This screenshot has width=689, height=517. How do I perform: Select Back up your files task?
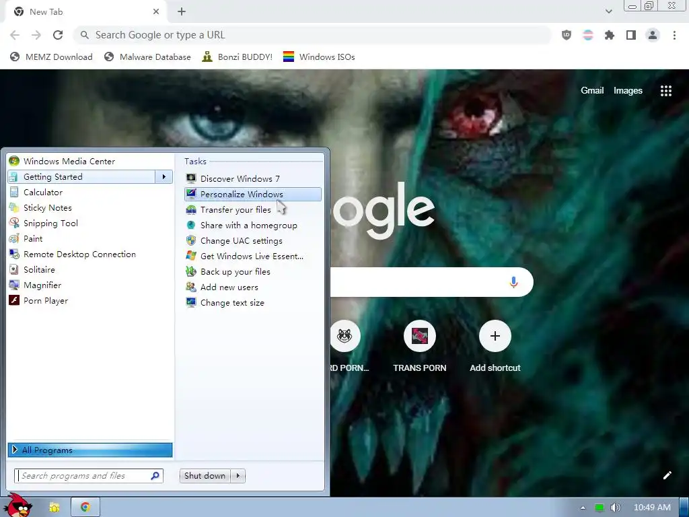coord(253,272)
